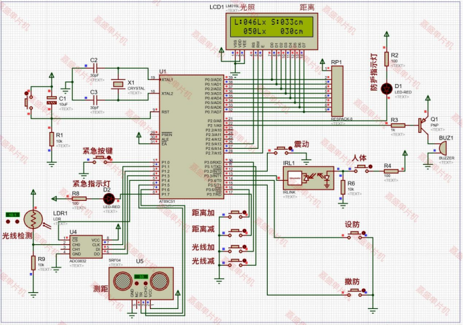Click the LCD1 display screen
The image size is (463, 325).
(x=272, y=27)
